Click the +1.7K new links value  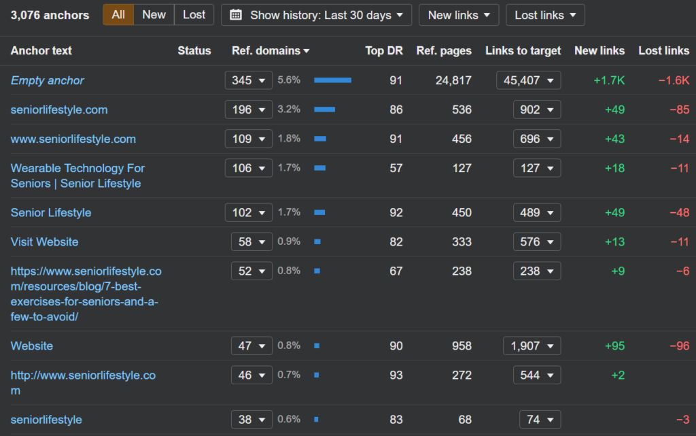coord(609,80)
